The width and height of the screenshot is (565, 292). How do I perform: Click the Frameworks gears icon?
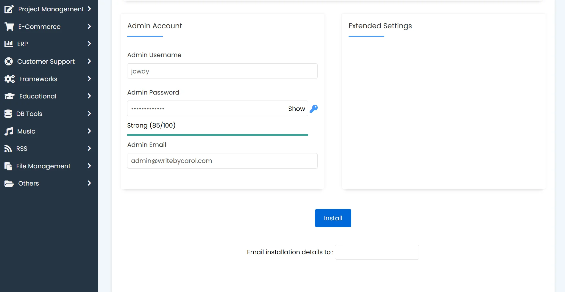click(10, 79)
